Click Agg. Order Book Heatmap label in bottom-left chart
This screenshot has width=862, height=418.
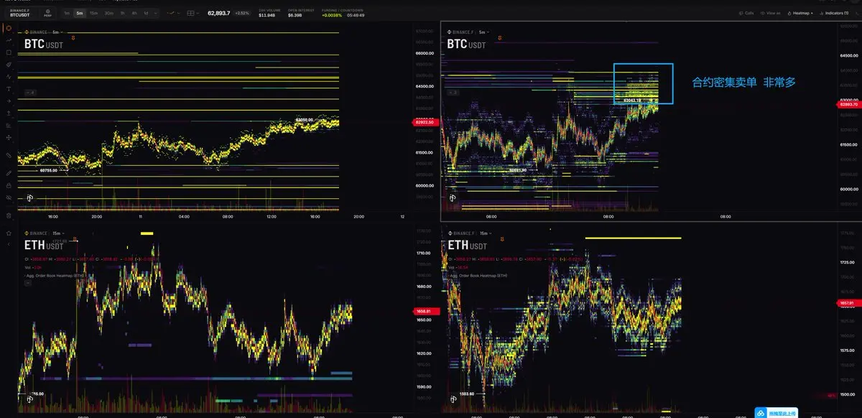tap(54, 275)
